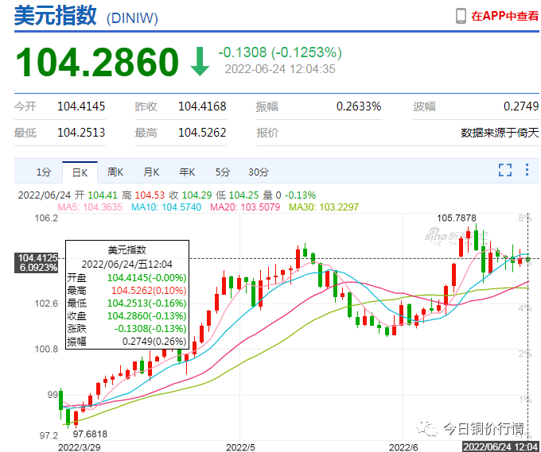Screen dimensions: 541x452
Task: Switch to the 1分 chart tab
Action: [x=45, y=172]
